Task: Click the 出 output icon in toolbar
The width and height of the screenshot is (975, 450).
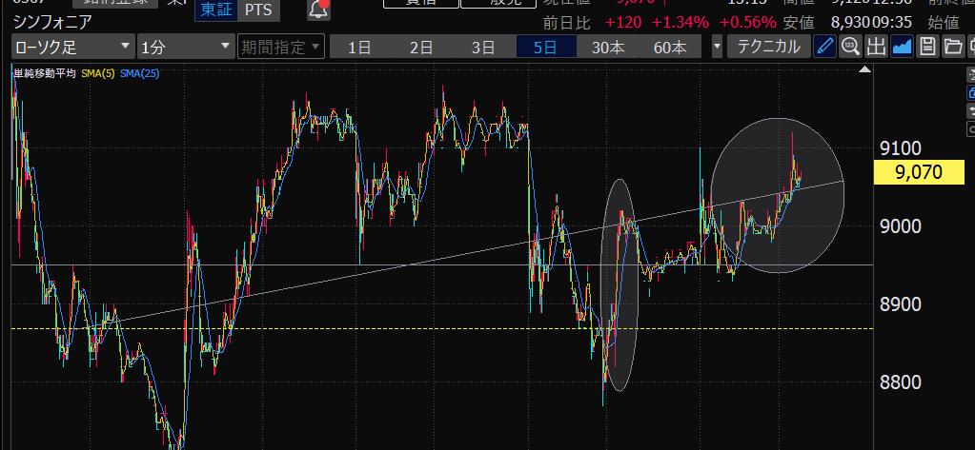Action: point(876,47)
